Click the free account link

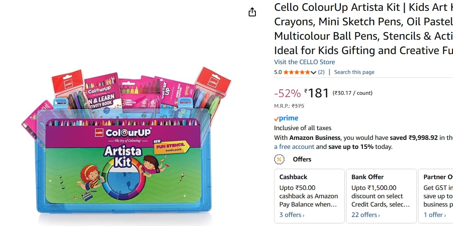[x=294, y=147]
